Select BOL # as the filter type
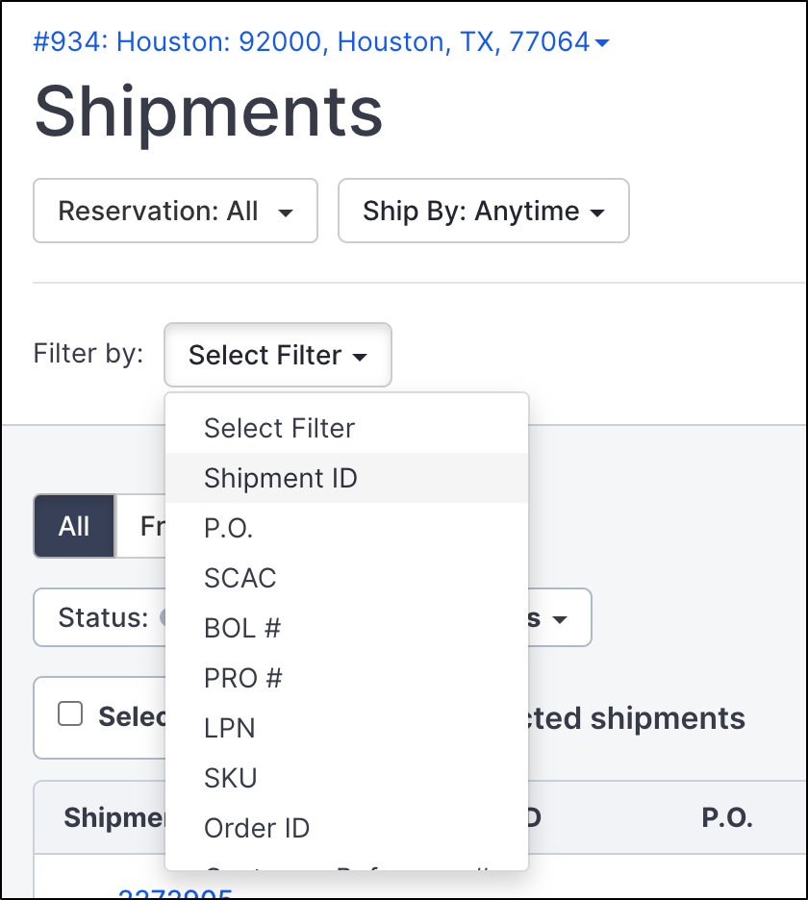808x900 pixels. (x=241, y=628)
